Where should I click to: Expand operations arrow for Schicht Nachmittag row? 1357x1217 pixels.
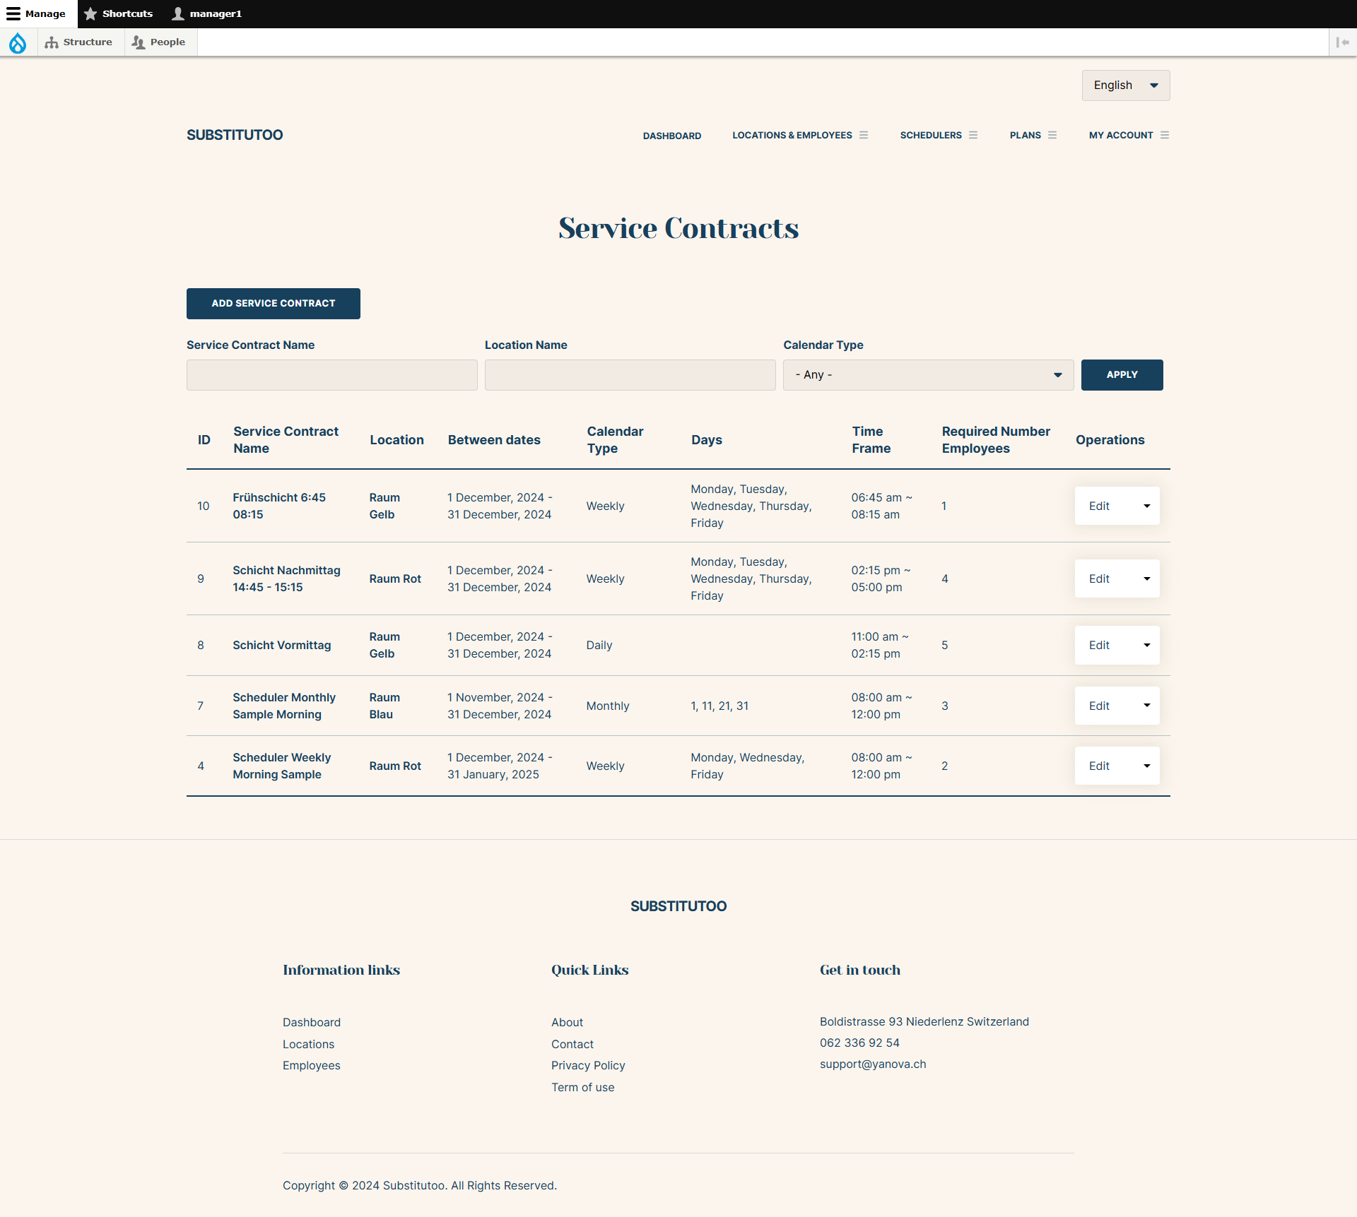point(1147,578)
